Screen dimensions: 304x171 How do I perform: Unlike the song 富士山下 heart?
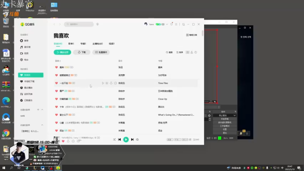(56, 115)
